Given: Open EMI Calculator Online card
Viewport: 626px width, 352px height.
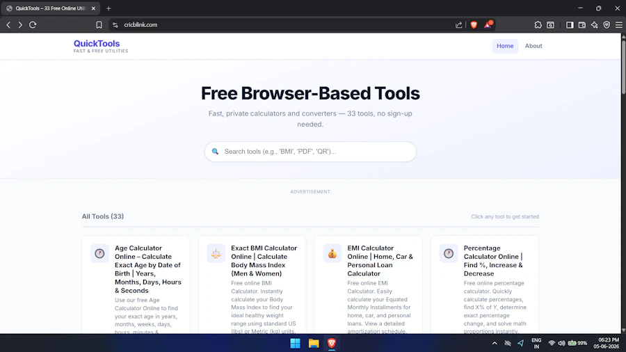Looking at the screenshot, I should tap(369, 285).
